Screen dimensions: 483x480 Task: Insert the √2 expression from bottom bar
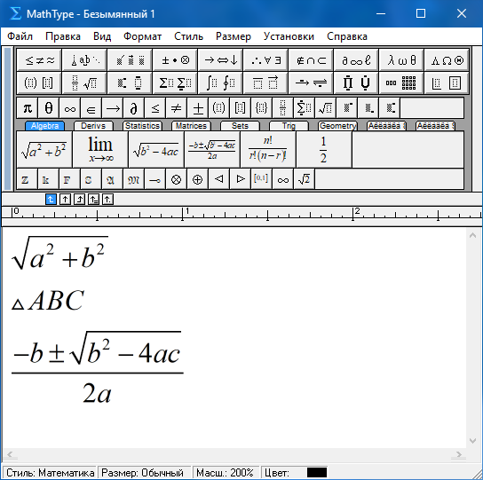click(x=305, y=179)
